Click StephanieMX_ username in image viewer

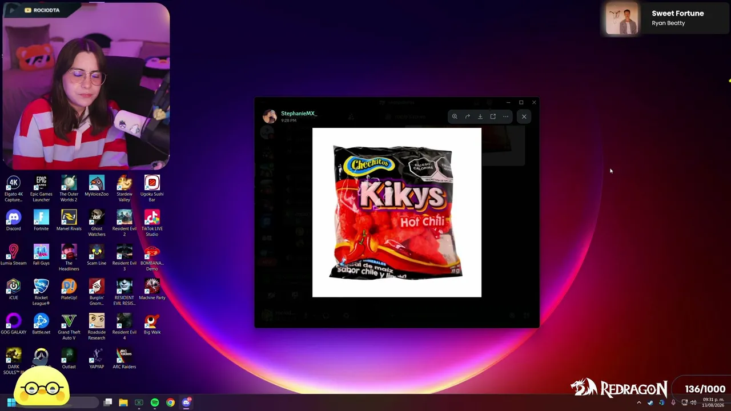(299, 114)
